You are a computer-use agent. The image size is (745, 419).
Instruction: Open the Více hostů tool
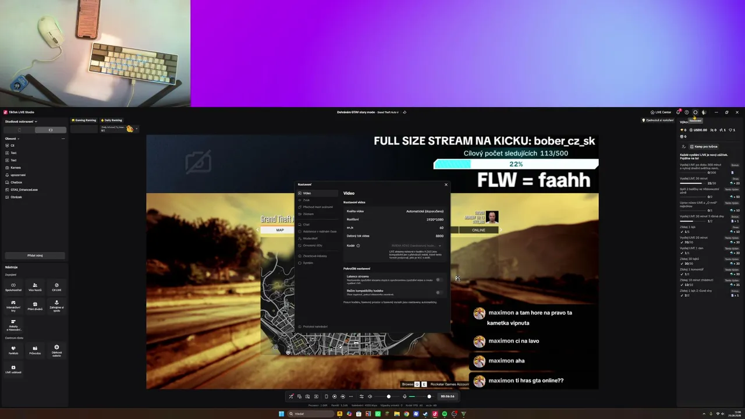pos(35,286)
